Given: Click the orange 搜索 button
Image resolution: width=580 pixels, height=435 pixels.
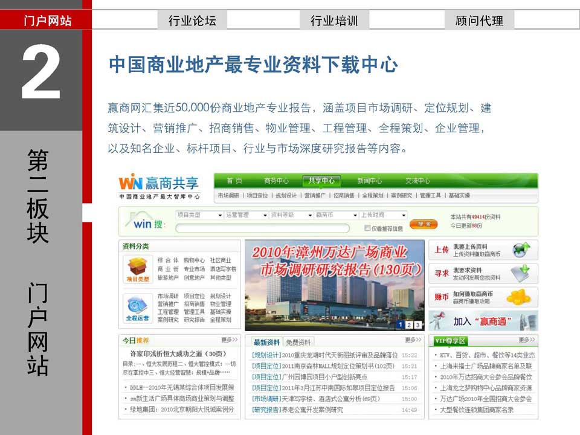Looking at the screenshot, I should [424, 224].
